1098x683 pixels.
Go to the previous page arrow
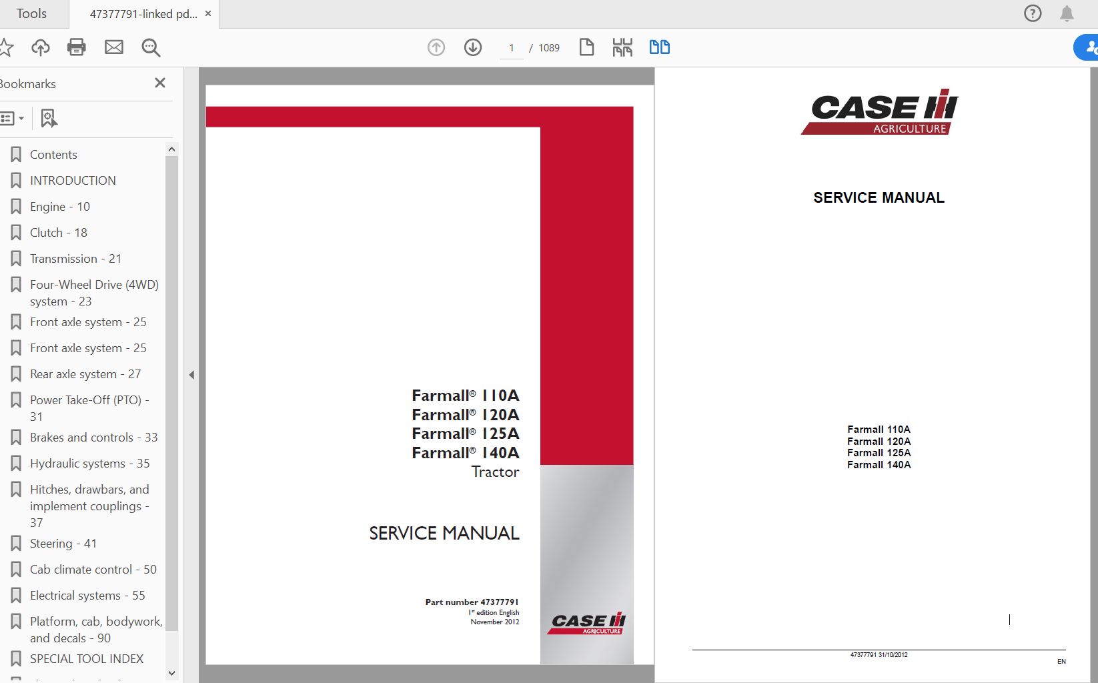point(436,47)
